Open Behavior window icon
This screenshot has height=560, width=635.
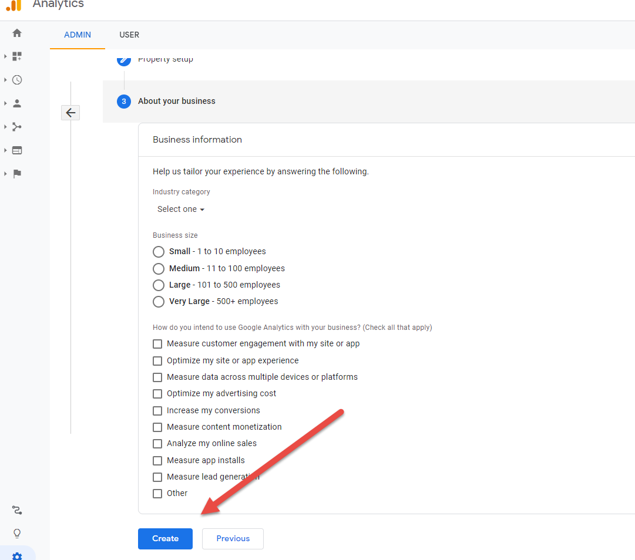[17, 150]
